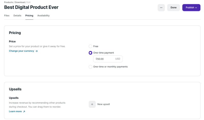Open the three-dots more options menu

161,8
